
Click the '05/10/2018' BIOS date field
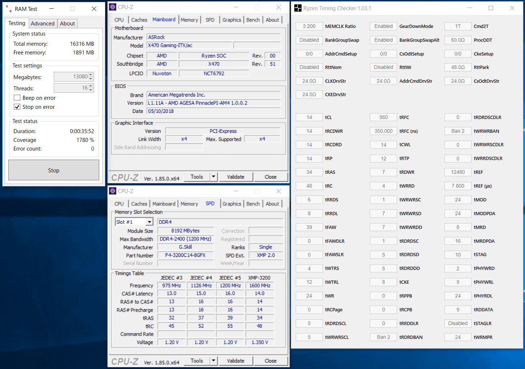click(214, 111)
